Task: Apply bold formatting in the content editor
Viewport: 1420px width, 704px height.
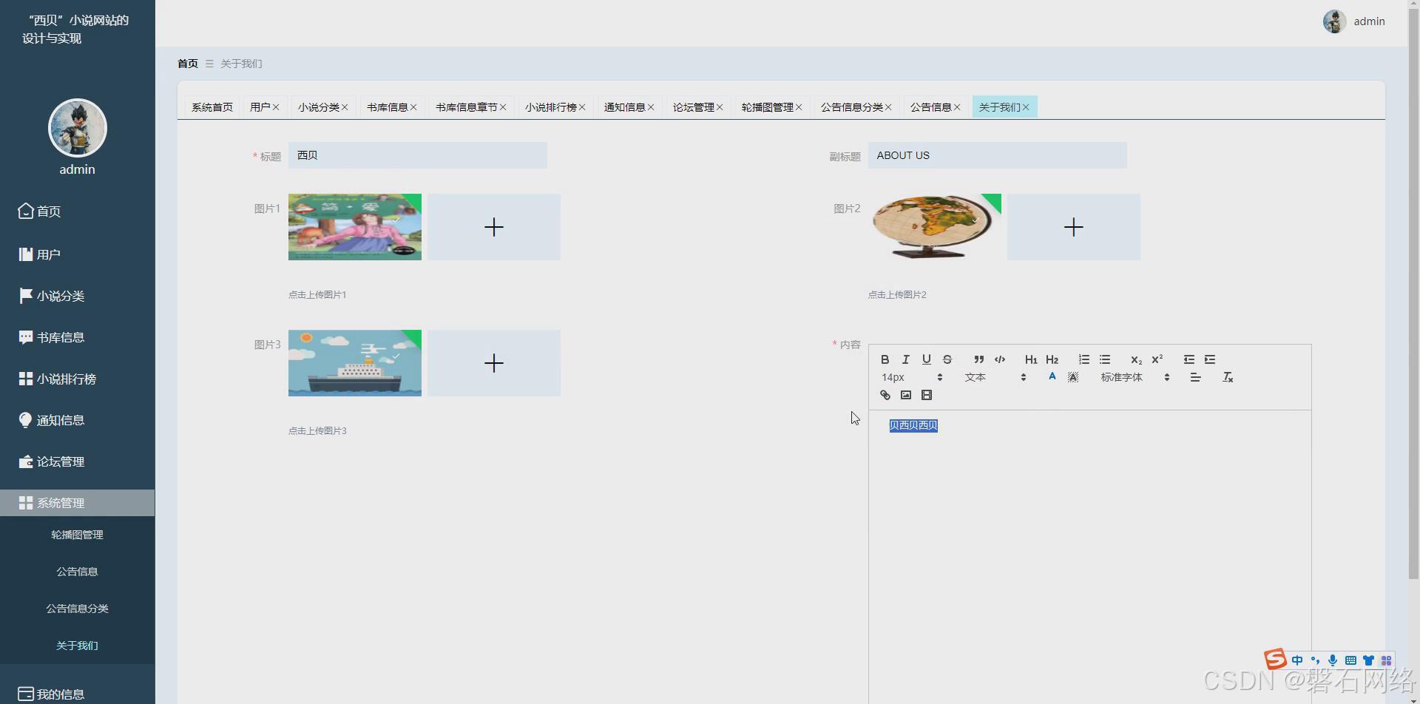Action: pos(885,360)
